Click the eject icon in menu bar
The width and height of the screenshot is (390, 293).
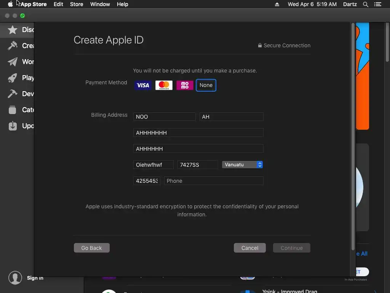coord(277,4)
